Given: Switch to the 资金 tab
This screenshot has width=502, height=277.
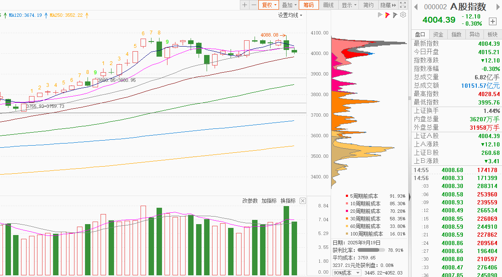Looking at the screenshot, I should click(x=438, y=34).
